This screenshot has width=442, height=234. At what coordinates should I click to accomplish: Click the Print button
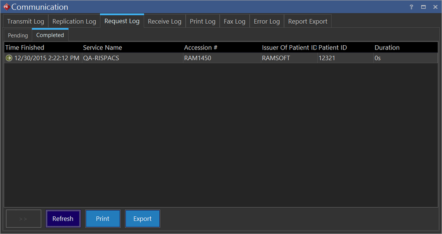103,218
